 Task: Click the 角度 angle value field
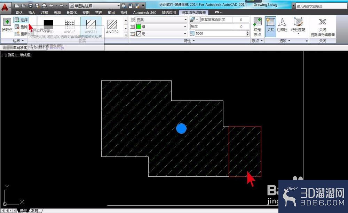point(241,27)
